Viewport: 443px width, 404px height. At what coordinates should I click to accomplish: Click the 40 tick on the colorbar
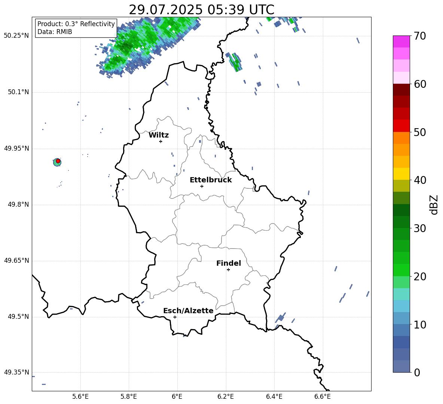coord(419,180)
